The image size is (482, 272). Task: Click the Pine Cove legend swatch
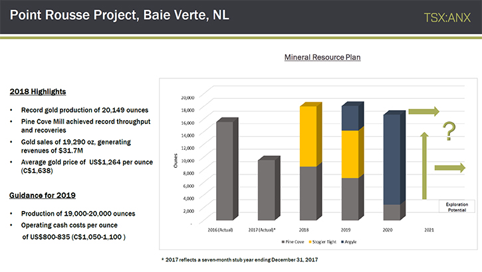point(283,242)
